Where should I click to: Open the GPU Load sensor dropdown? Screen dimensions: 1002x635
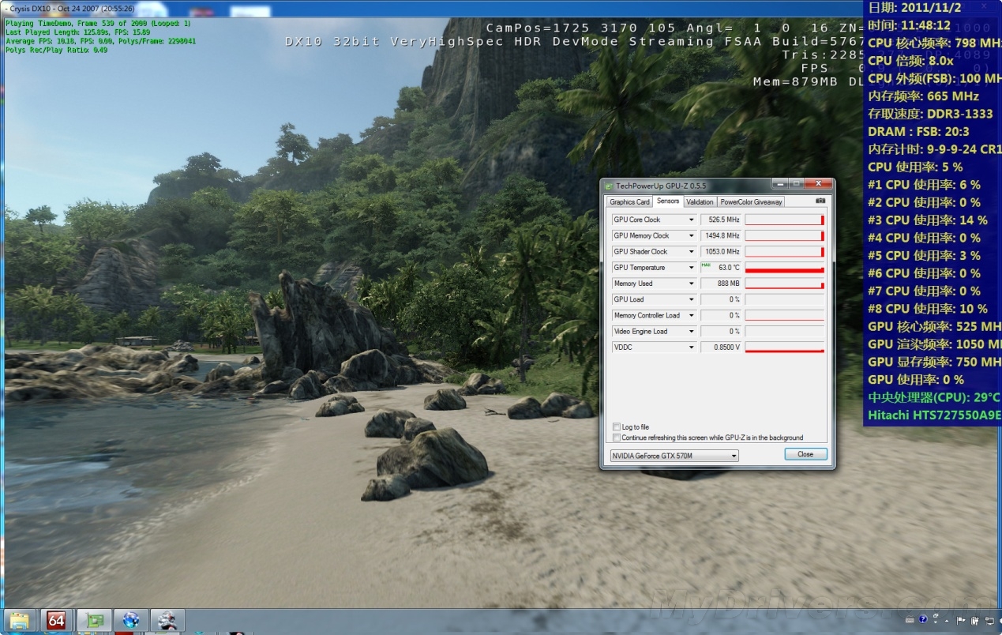pyautogui.click(x=691, y=299)
